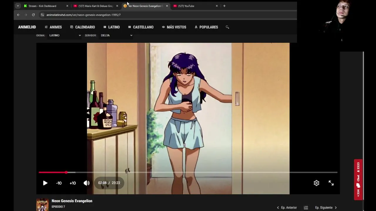Click the Evangelion poster thumbnail
Viewport: 376px width, 211px height.
tap(42, 205)
